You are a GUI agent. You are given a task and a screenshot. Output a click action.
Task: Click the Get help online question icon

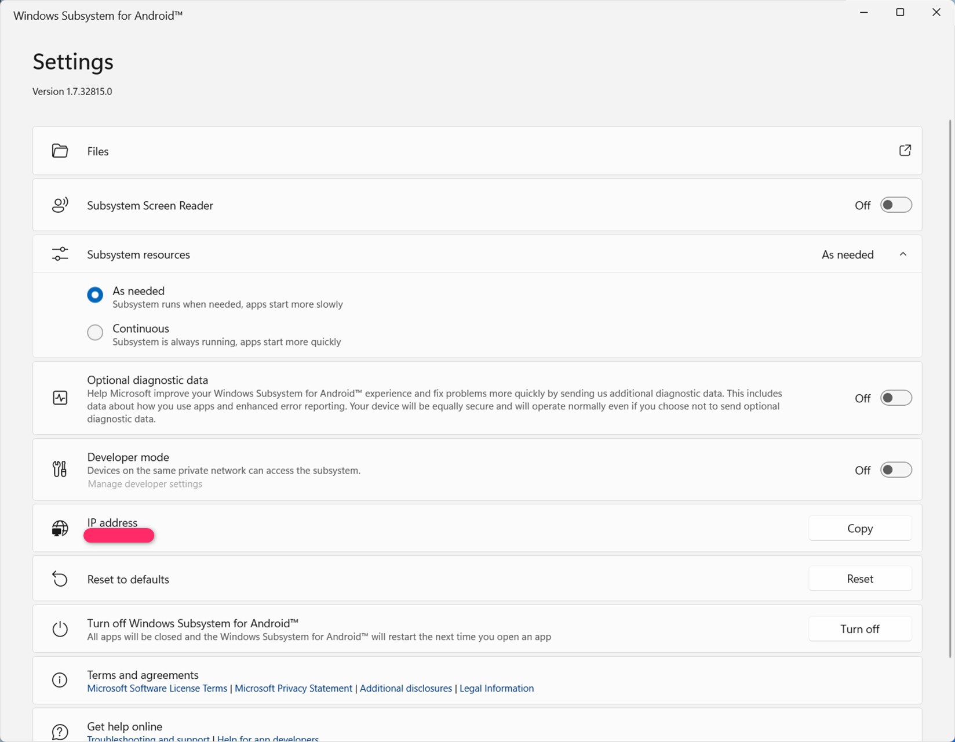coord(60,732)
